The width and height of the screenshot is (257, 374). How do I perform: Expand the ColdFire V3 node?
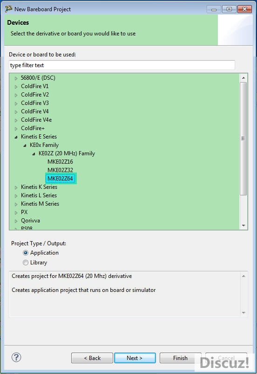[16, 103]
